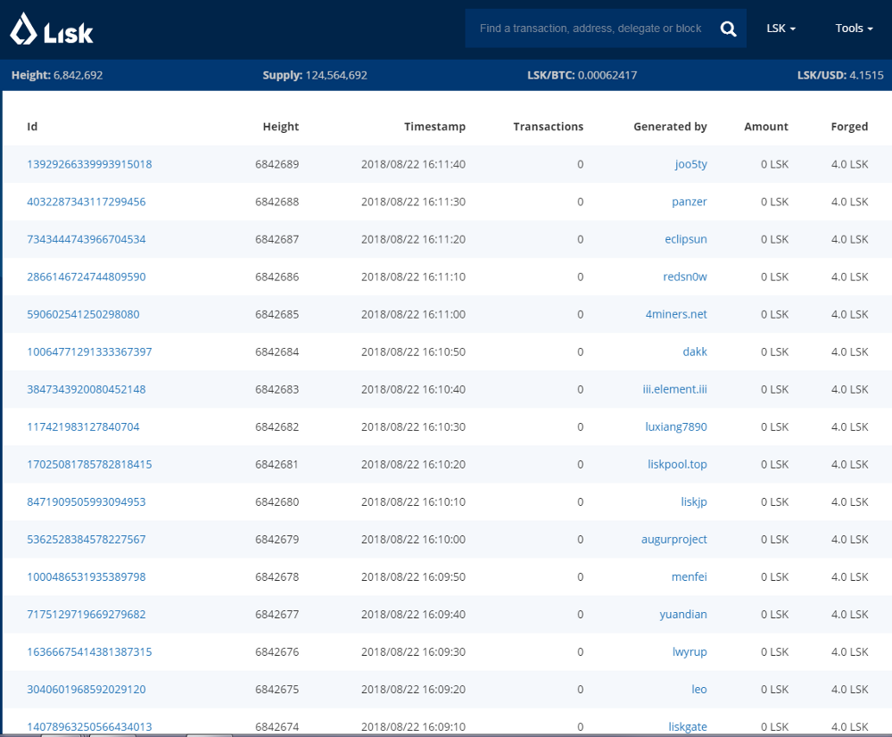Expand the Tools dropdown menu
This screenshot has height=737, width=892.
click(x=854, y=29)
